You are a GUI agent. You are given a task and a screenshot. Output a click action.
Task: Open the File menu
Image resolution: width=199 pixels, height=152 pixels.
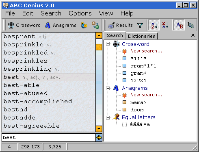pyautogui.click(x=10, y=13)
